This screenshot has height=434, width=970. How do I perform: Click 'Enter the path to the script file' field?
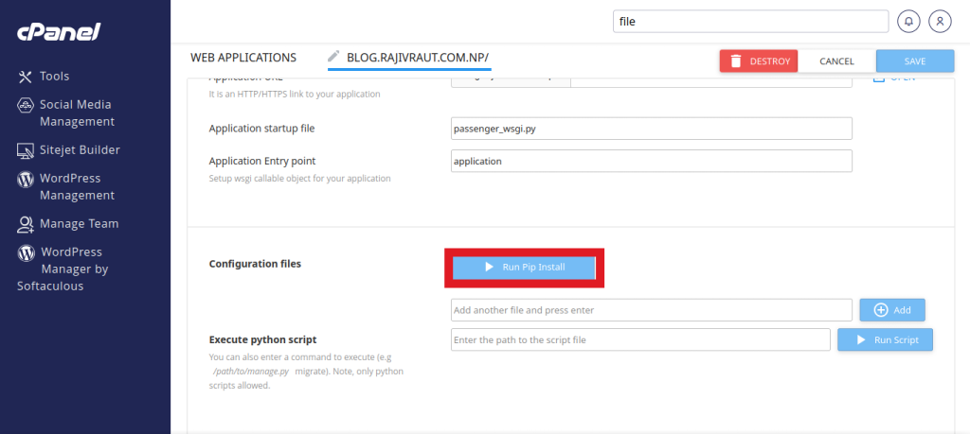tap(640, 339)
